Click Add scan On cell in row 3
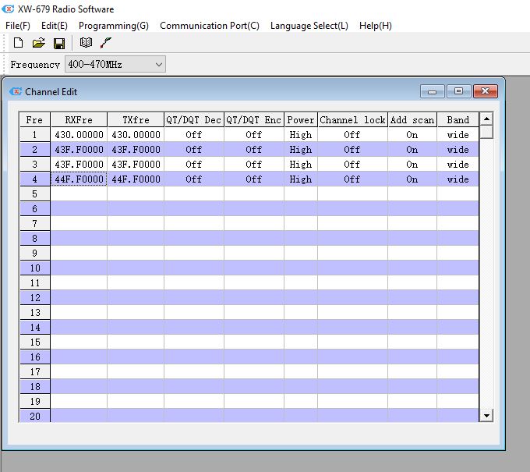530x472 pixels. 412,165
